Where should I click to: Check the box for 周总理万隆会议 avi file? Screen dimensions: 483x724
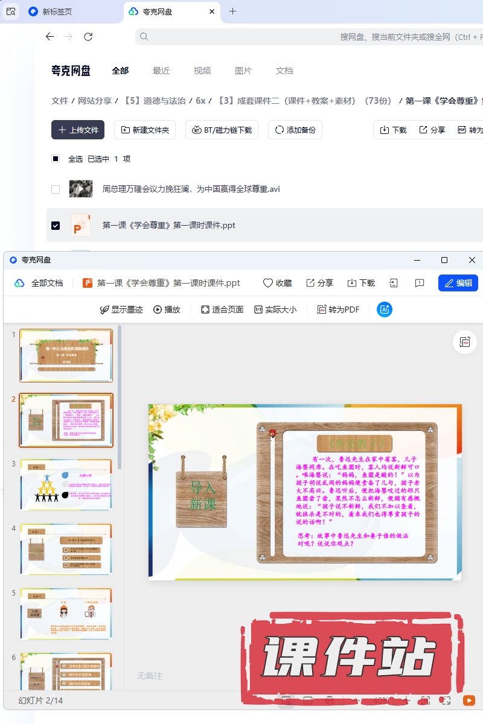click(56, 189)
